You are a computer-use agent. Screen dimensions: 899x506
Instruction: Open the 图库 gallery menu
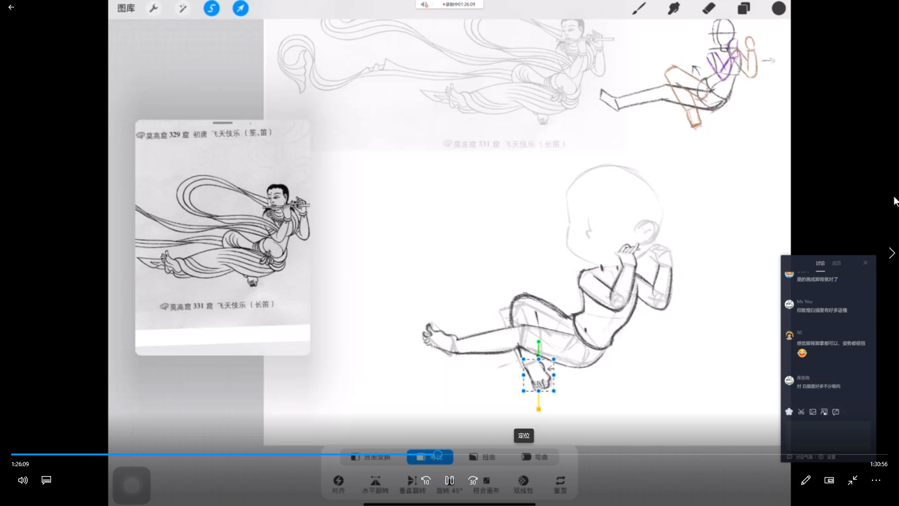click(x=126, y=8)
